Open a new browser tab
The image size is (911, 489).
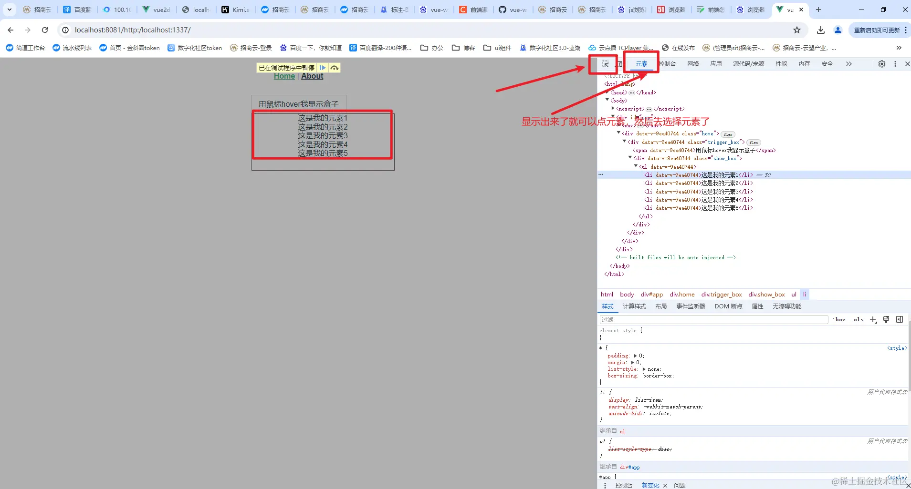click(x=818, y=10)
